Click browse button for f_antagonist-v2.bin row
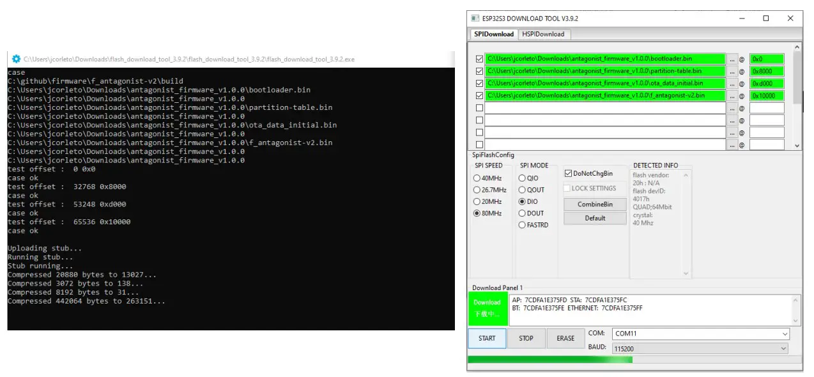 point(732,96)
